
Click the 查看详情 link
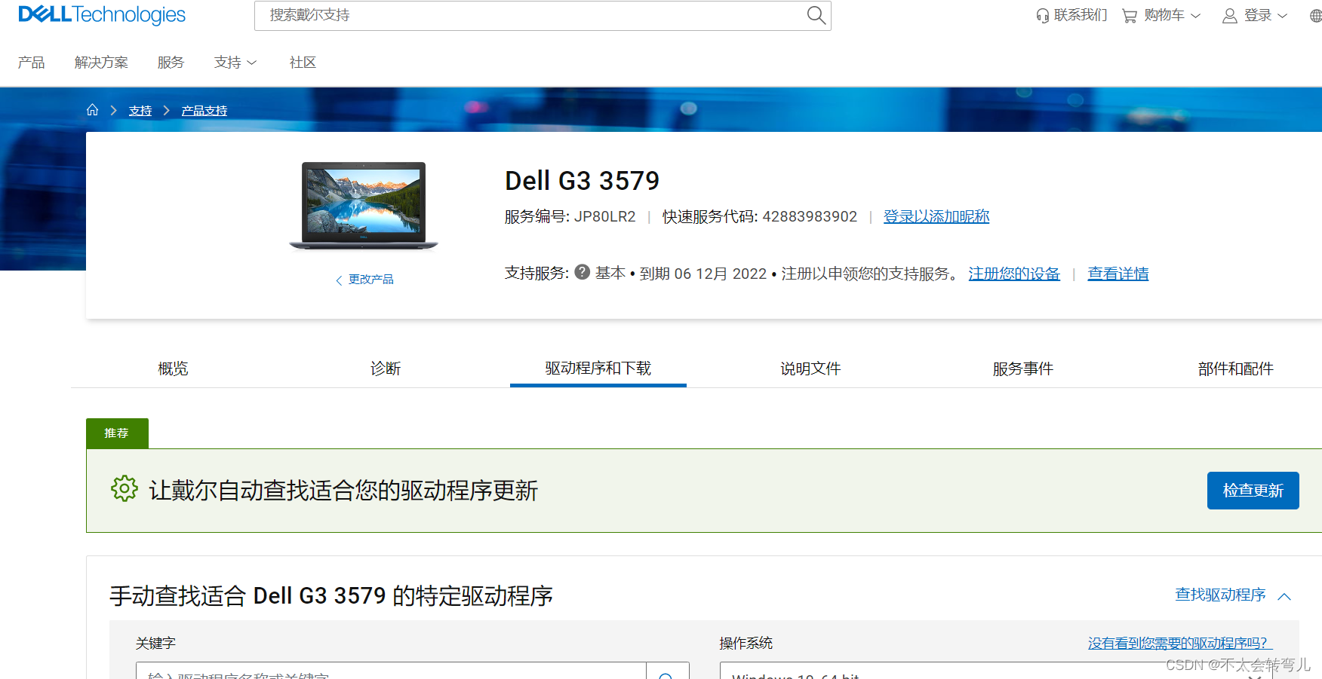1118,274
